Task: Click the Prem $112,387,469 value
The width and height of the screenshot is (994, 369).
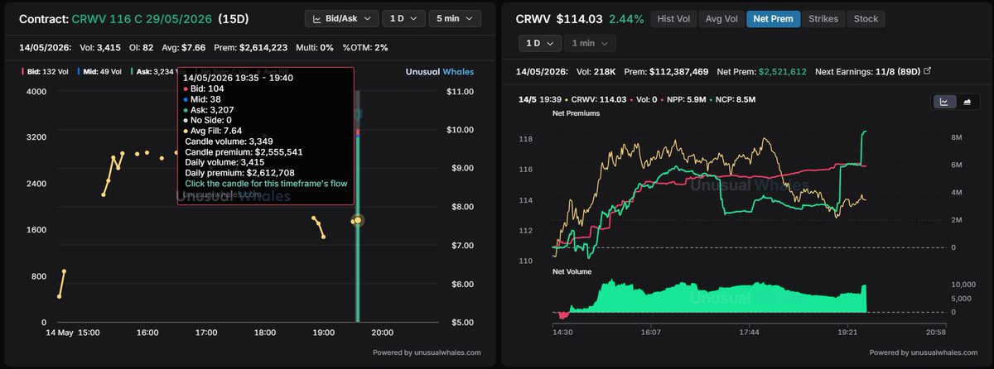Action: (x=666, y=72)
